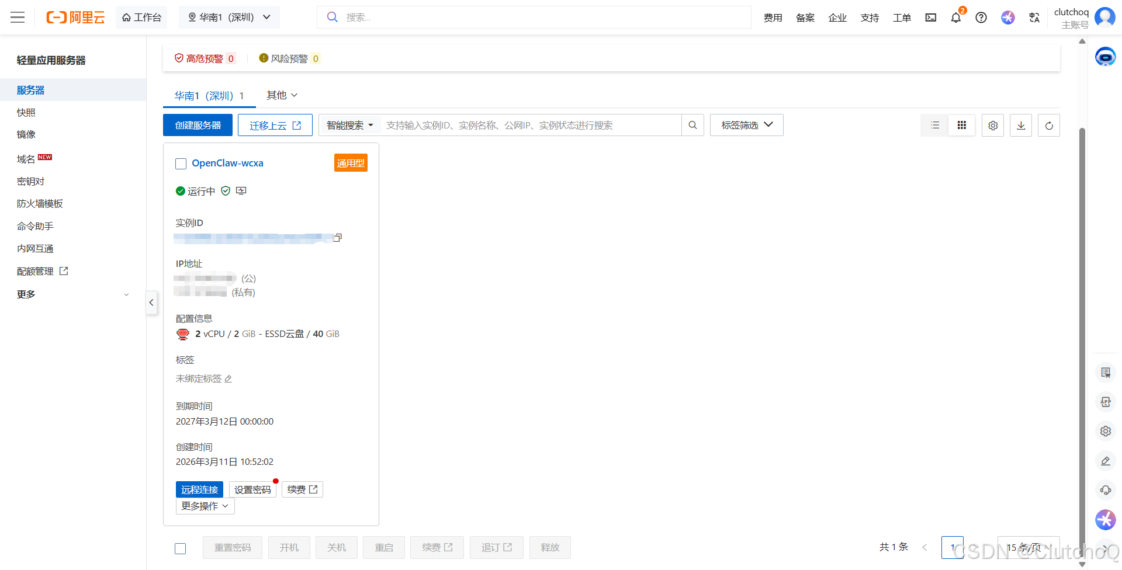Click the Alibaba Cloud logo
Screen dimensions: 1122x570
75,18
